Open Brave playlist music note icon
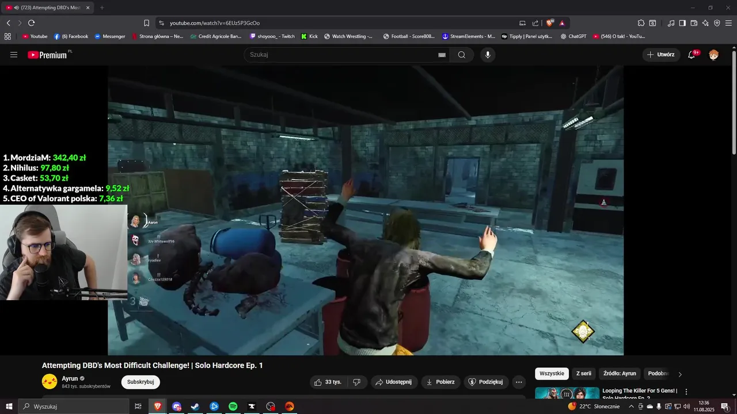 671,23
